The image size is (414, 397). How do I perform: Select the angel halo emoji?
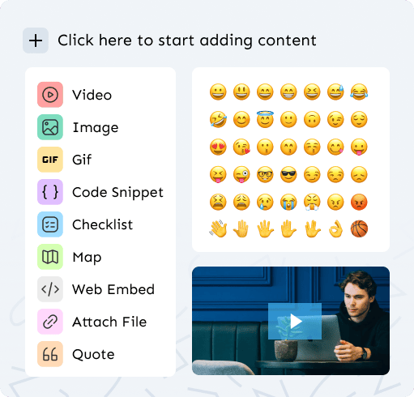[x=265, y=119]
